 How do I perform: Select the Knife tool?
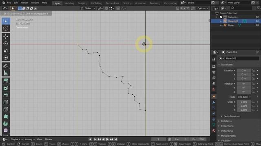click(x=6, y=109)
